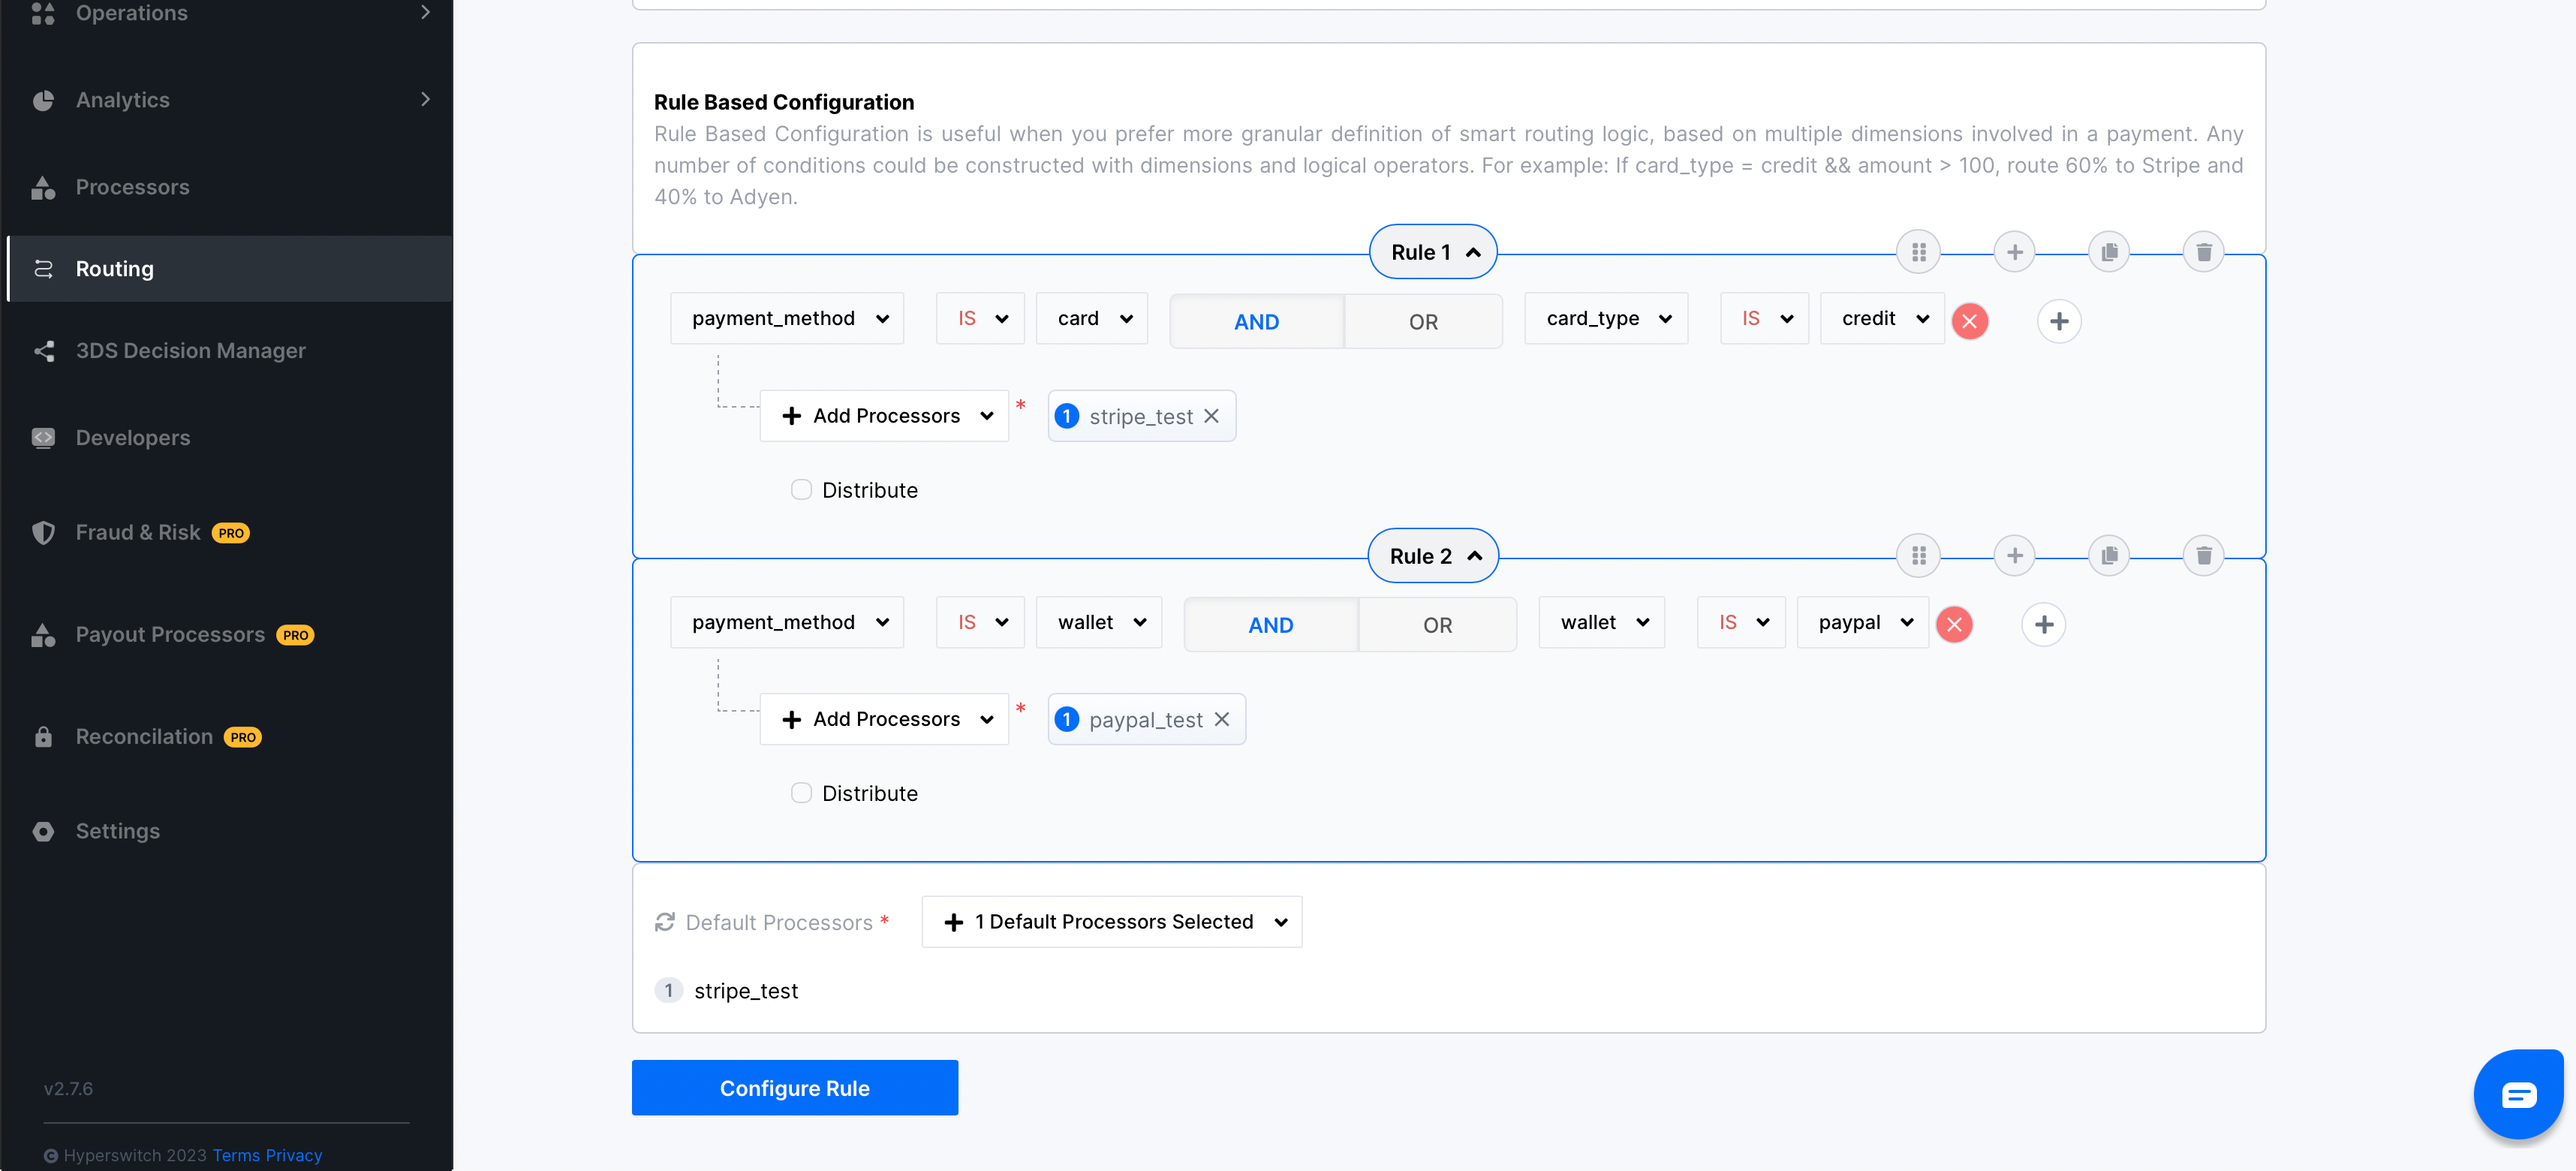The image size is (2576, 1171).
Task: Open card_type field dropdown
Action: 1606,318
